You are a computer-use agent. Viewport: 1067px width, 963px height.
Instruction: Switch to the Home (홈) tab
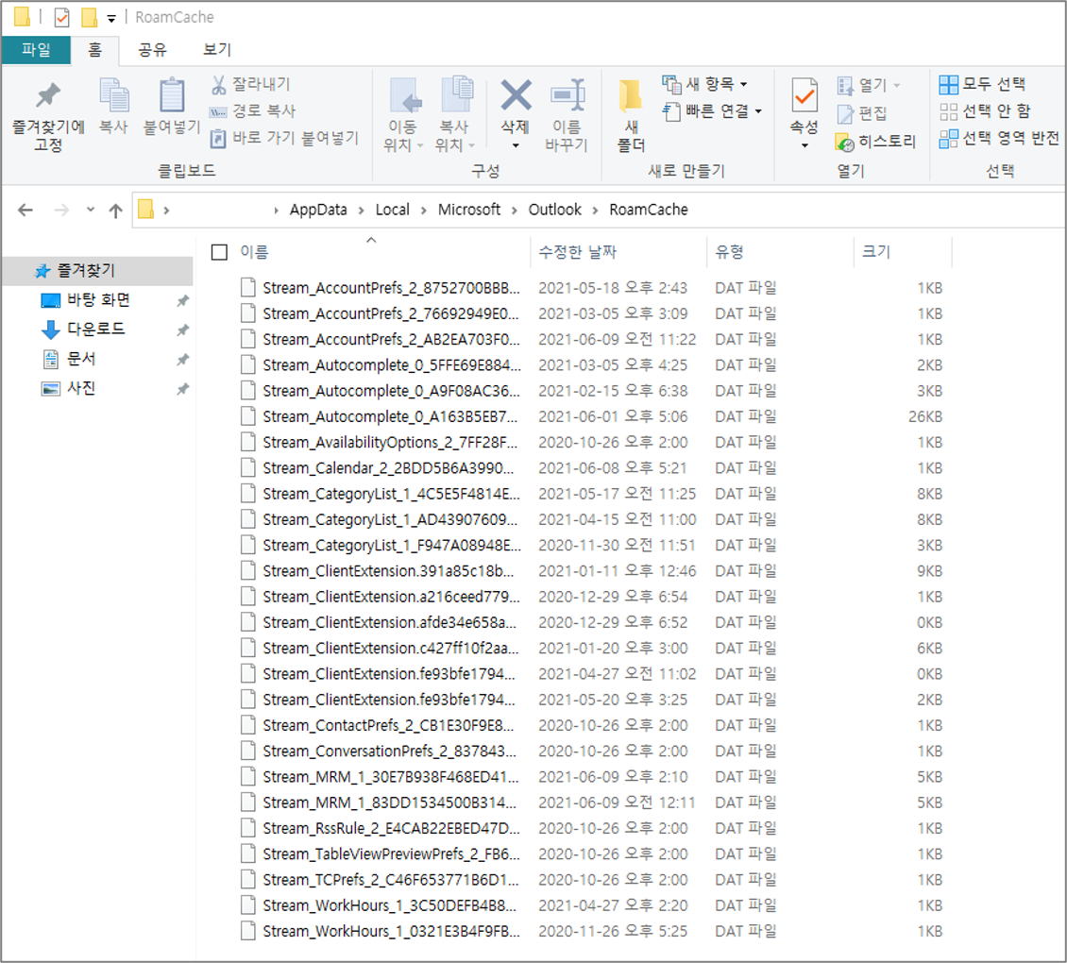tap(94, 50)
